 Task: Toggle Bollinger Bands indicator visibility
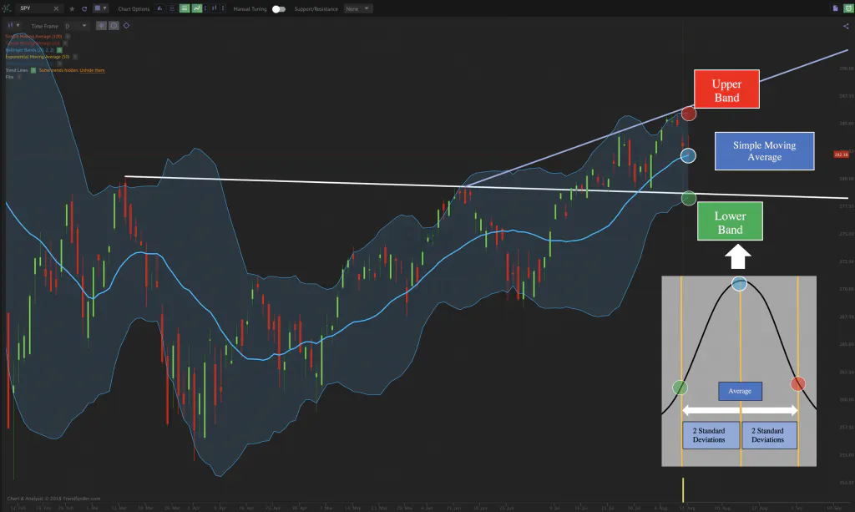59,50
